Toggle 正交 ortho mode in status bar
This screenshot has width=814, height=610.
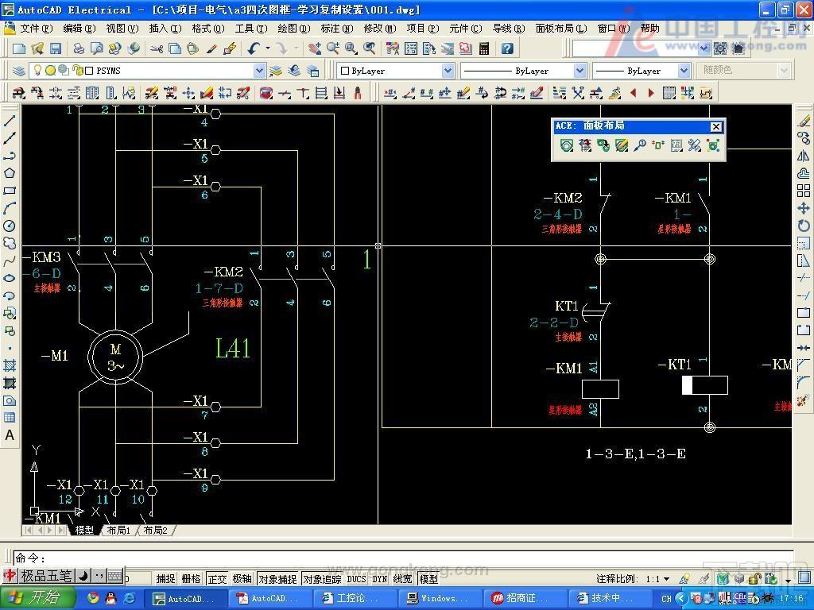coord(217,578)
